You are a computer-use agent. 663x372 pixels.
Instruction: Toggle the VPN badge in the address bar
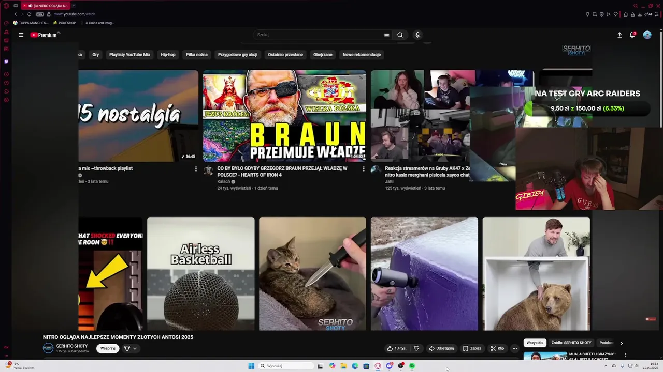click(40, 14)
